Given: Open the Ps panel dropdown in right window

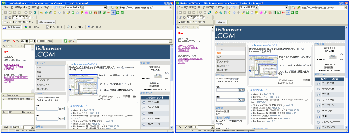Looking at the screenshot, I should click(x=213, y=27).
